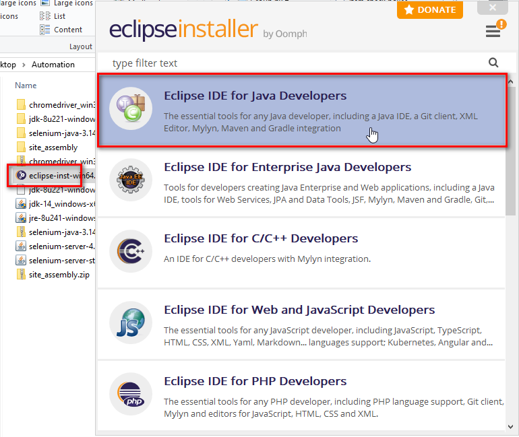Click Automation in the Explorer breadcrumb
519x437 pixels.
coord(53,65)
